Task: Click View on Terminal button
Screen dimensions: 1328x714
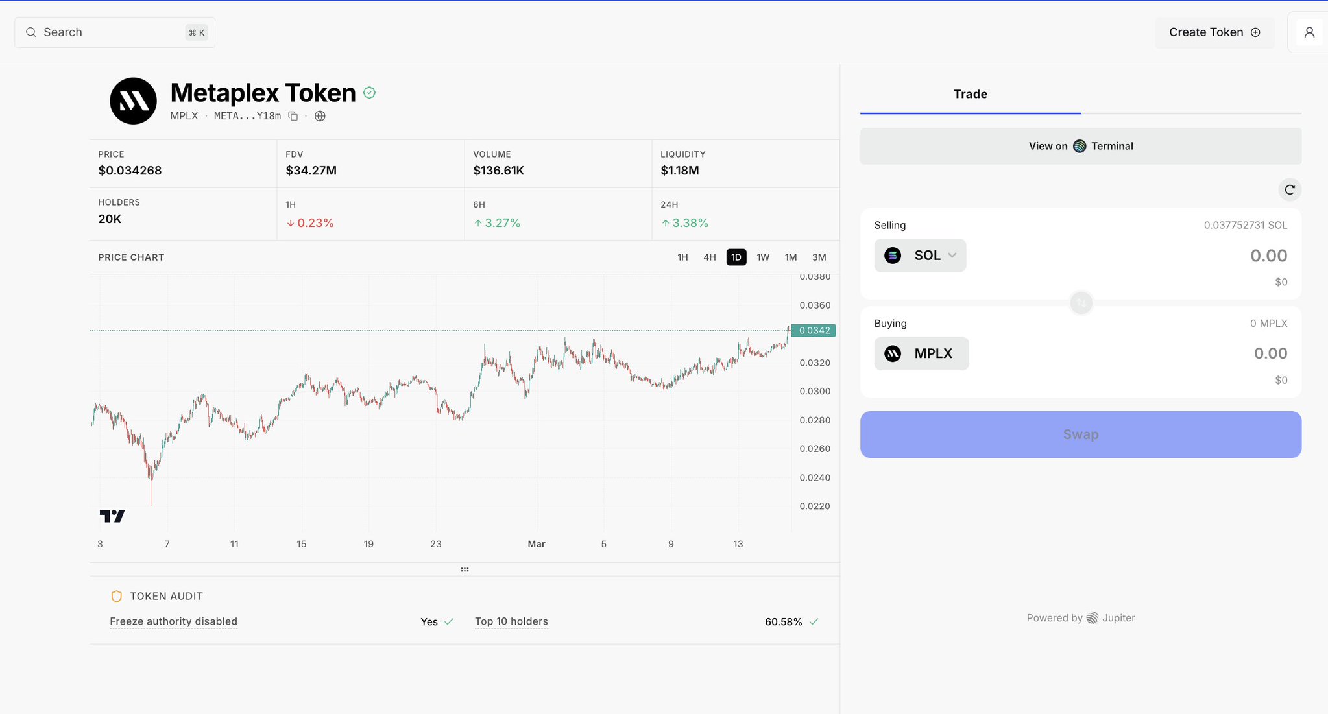Action: tap(1080, 146)
